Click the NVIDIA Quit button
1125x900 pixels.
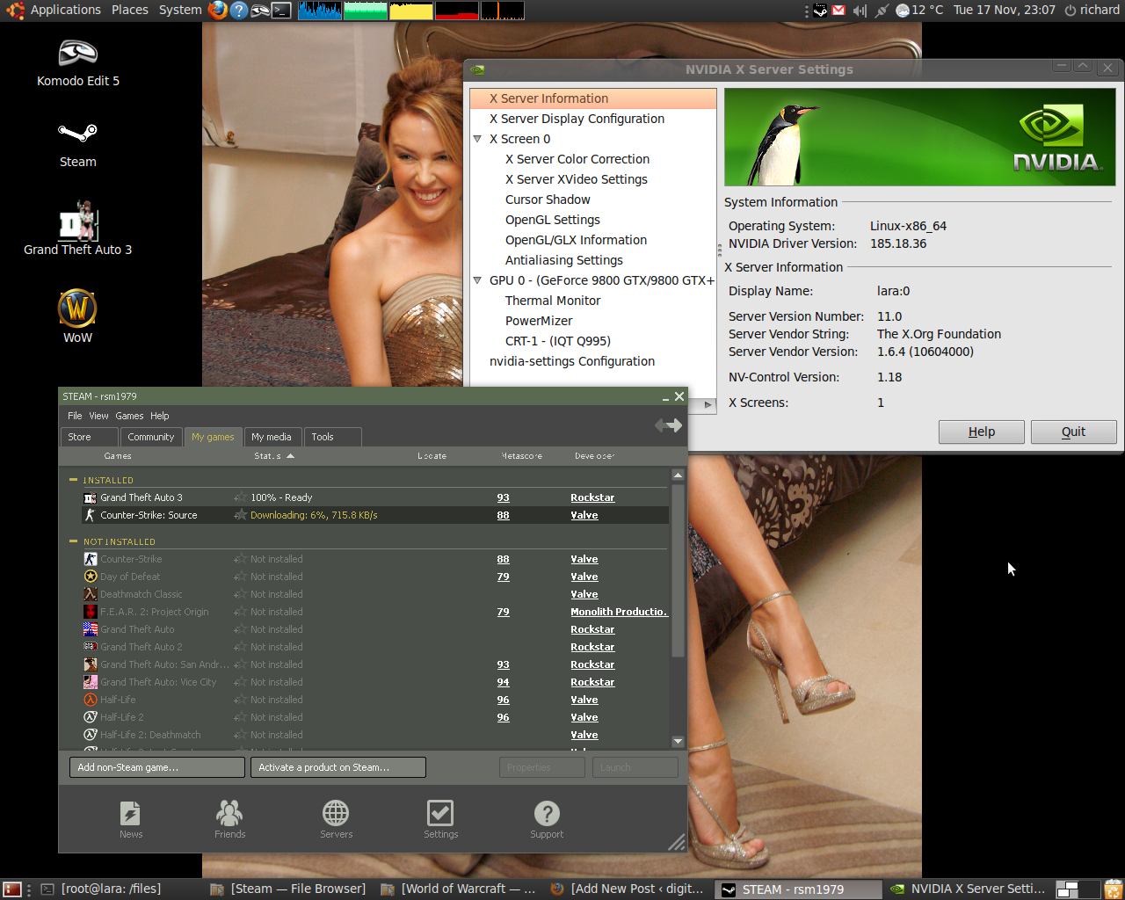click(x=1073, y=432)
